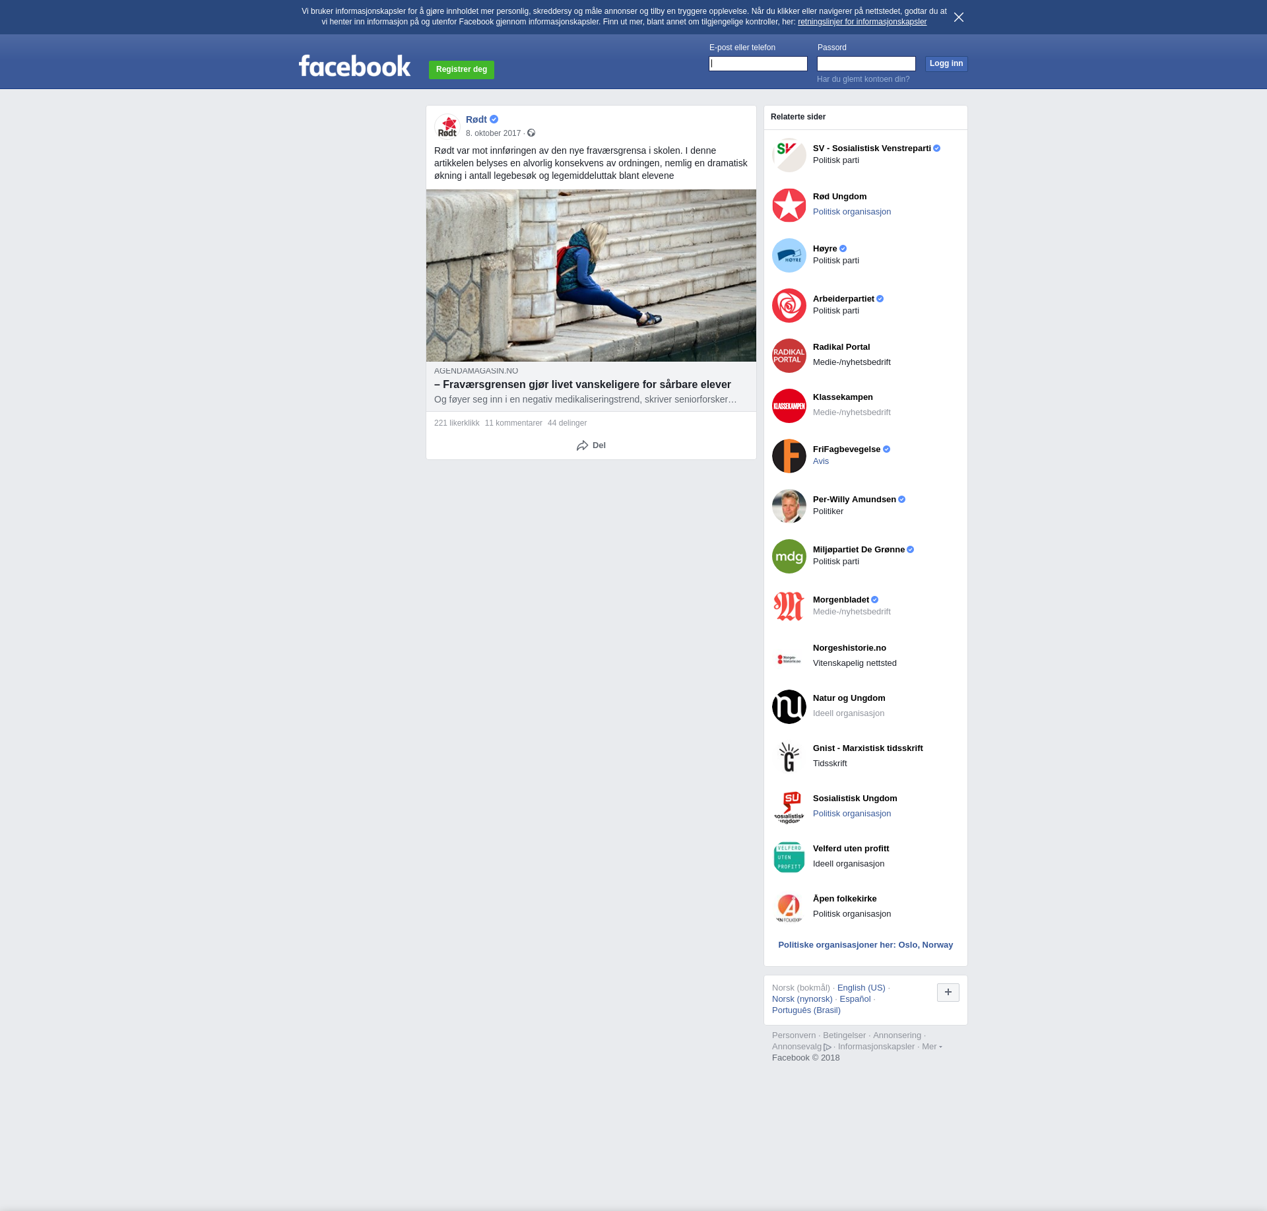Open the Sosialistisk Ungdom logo
The width and height of the screenshot is (1267, 1211).
pos(789,807)
